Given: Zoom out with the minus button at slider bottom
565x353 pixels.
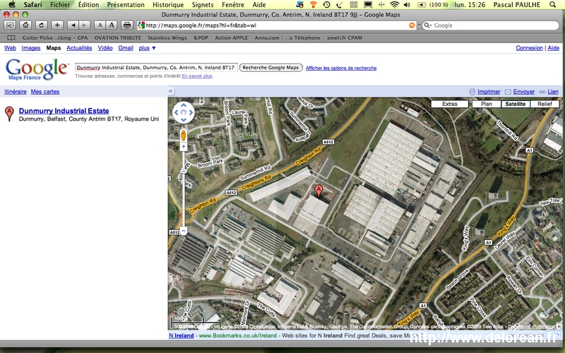Looking at the screenshot, I should click(x=184, y=231).
